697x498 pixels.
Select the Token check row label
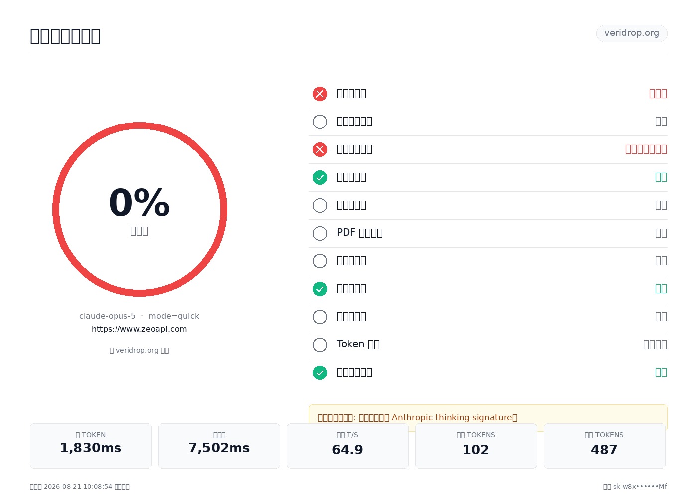(358, 344)
